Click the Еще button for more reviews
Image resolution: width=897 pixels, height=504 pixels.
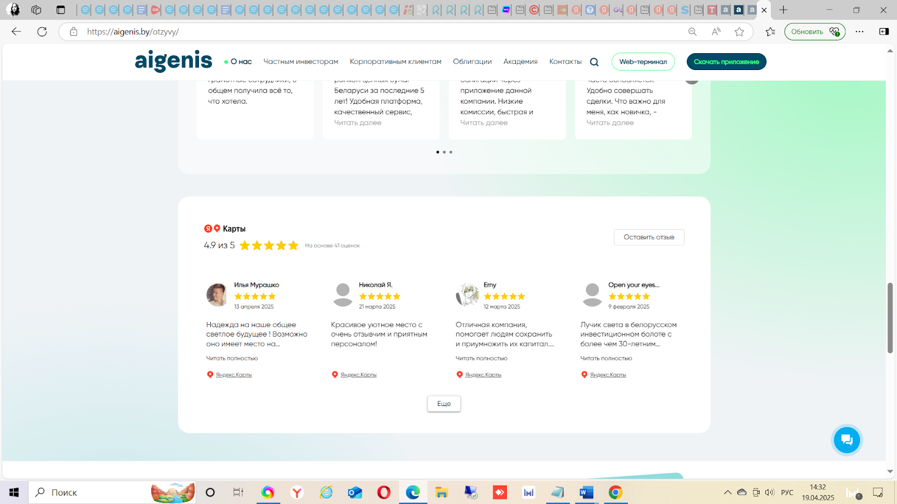click(444, 404)
